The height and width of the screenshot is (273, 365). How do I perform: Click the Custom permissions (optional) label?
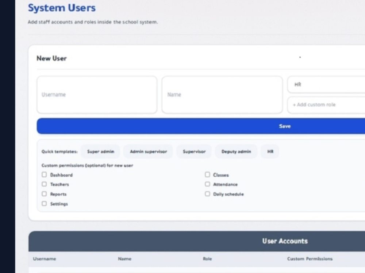(x=87, y=166)
